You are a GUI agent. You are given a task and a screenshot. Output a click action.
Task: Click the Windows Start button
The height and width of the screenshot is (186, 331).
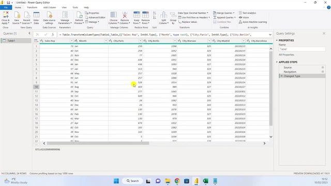[x=116, y=181]
